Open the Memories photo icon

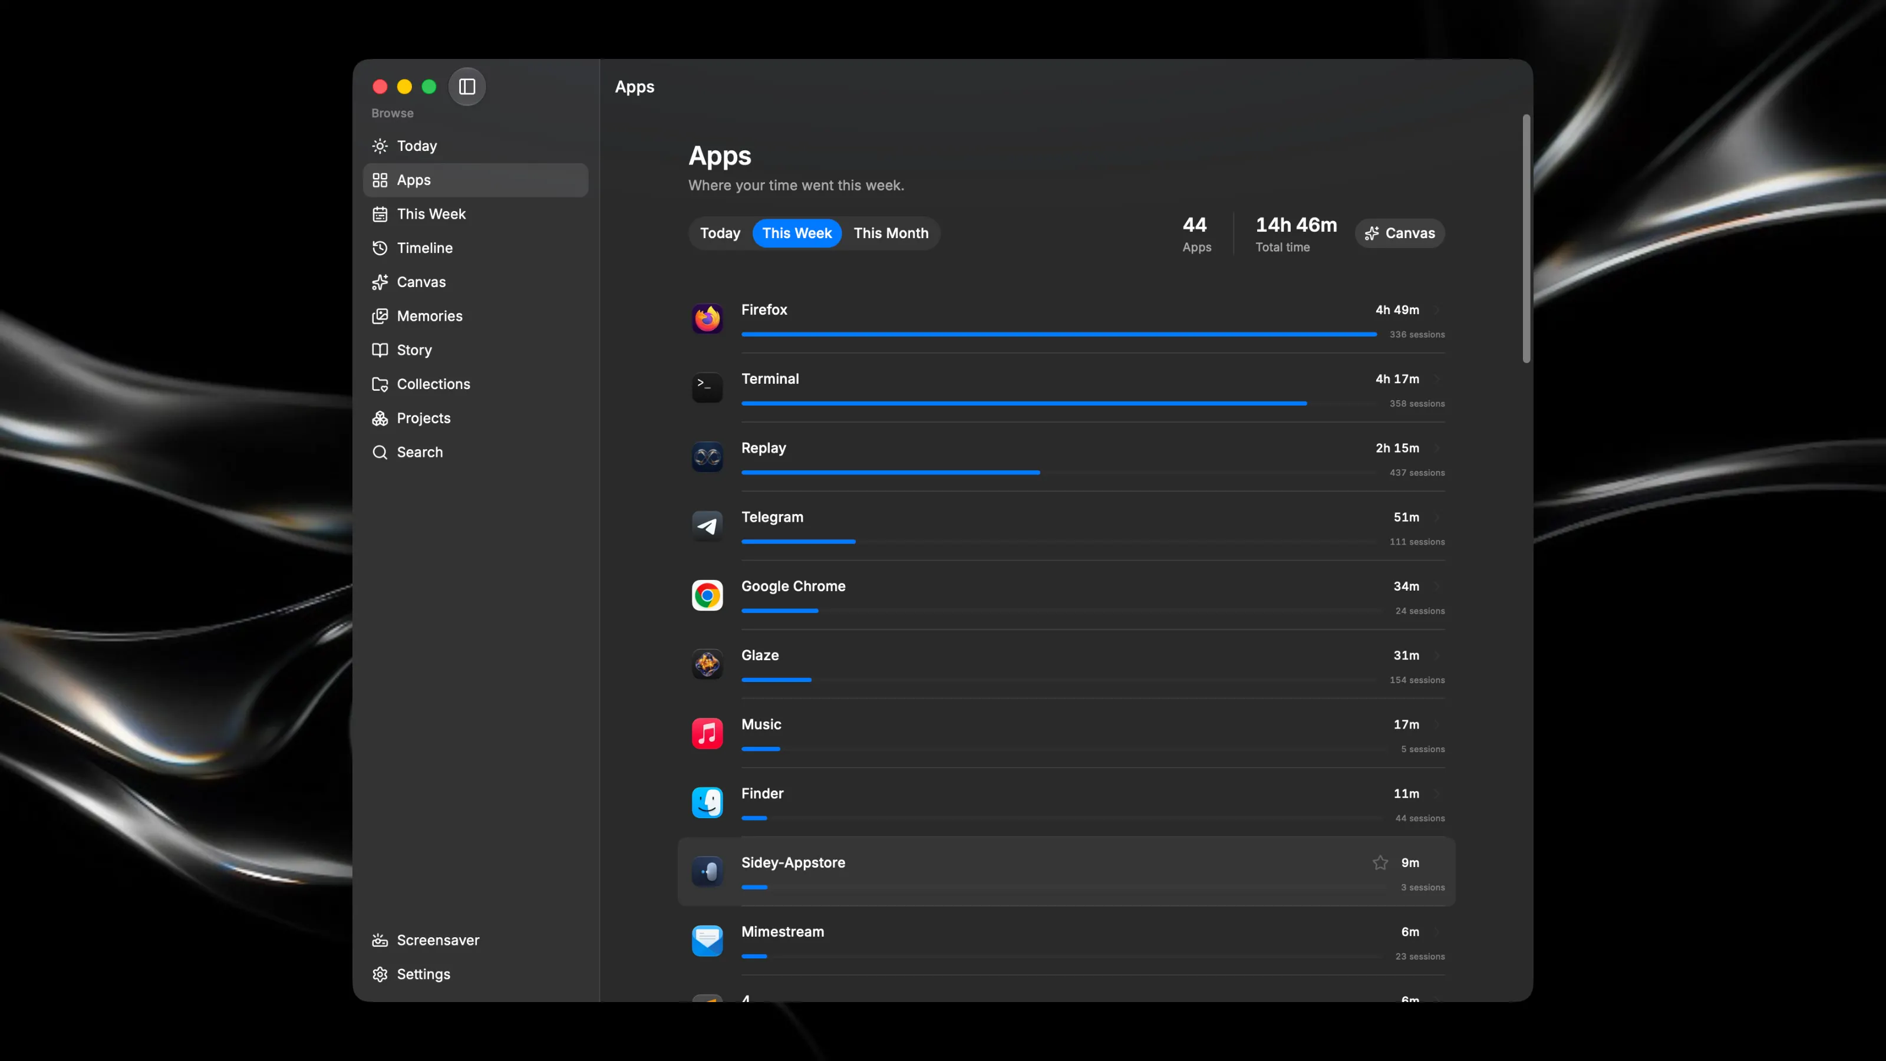pyautogui.click(x=379, y=317)
